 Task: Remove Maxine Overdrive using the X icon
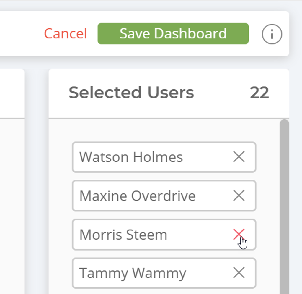239,196
